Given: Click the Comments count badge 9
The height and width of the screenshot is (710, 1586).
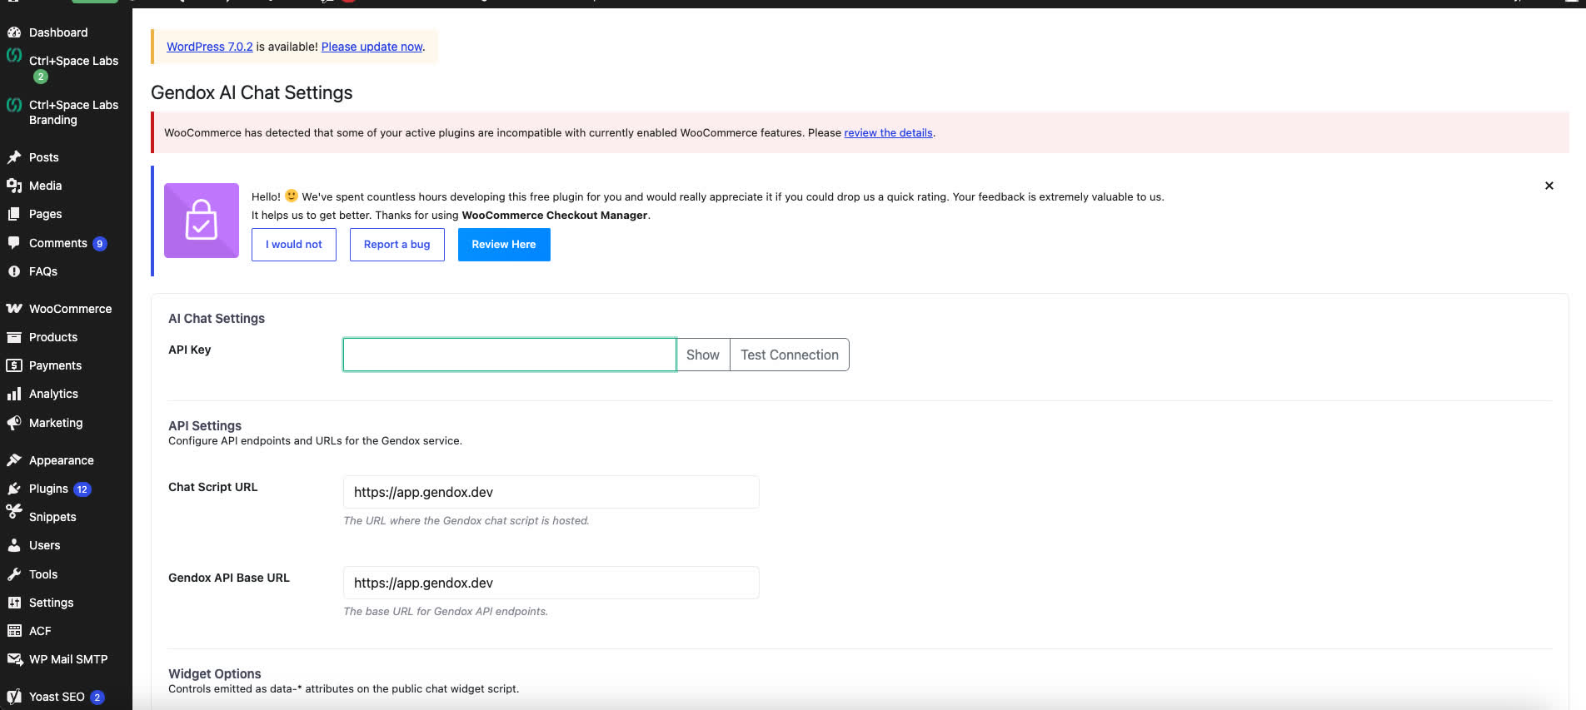Looking at the screenshot, I should tap(100, 244).
